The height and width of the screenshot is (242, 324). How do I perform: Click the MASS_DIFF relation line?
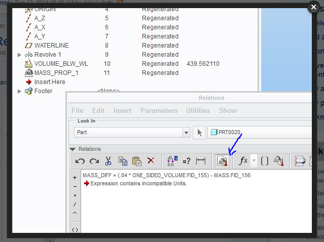166,175
